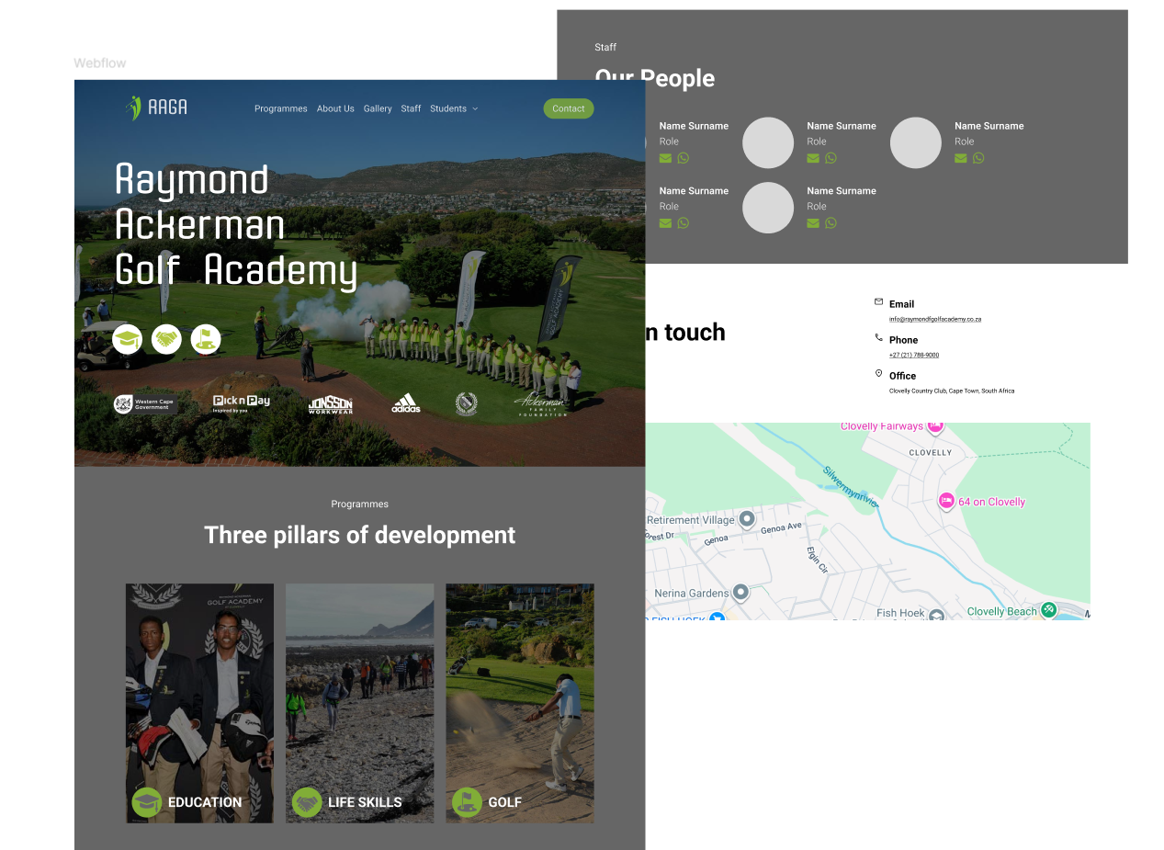
Task: Click the handshake icon in the hero
Action: [166, 339]
